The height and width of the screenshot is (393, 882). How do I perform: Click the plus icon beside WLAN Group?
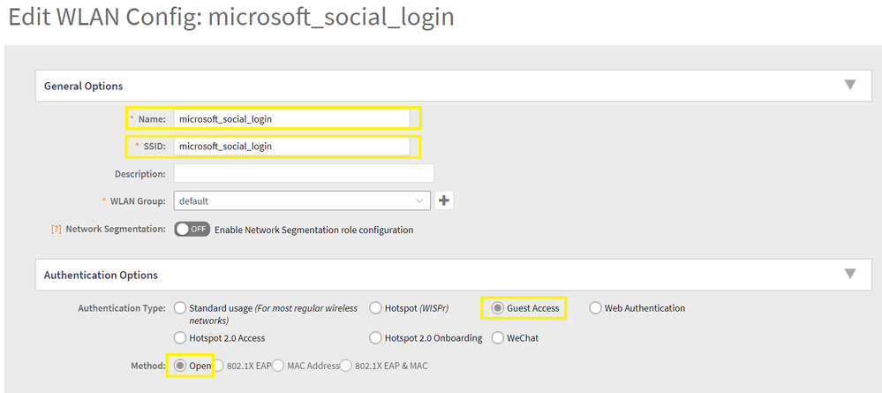(444, 200)
